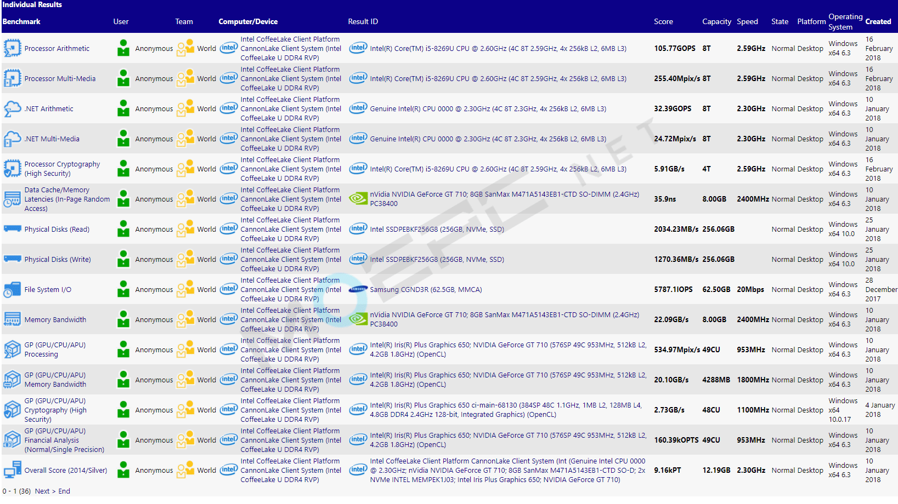Viewport: 898px width, 504px height.
Task: Sort by the Team column header
Action: tap(184, 21)
